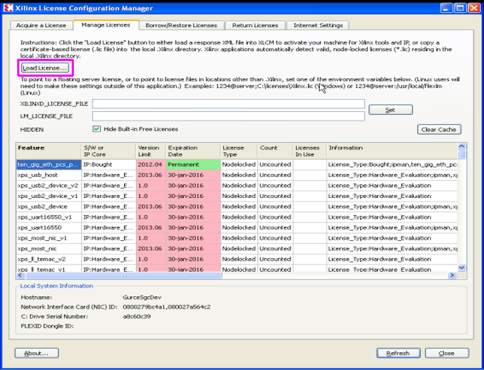Click the table's vertical scroll up arrow
This screenshot has width=484, height=370.
click(x=462, y=146)
